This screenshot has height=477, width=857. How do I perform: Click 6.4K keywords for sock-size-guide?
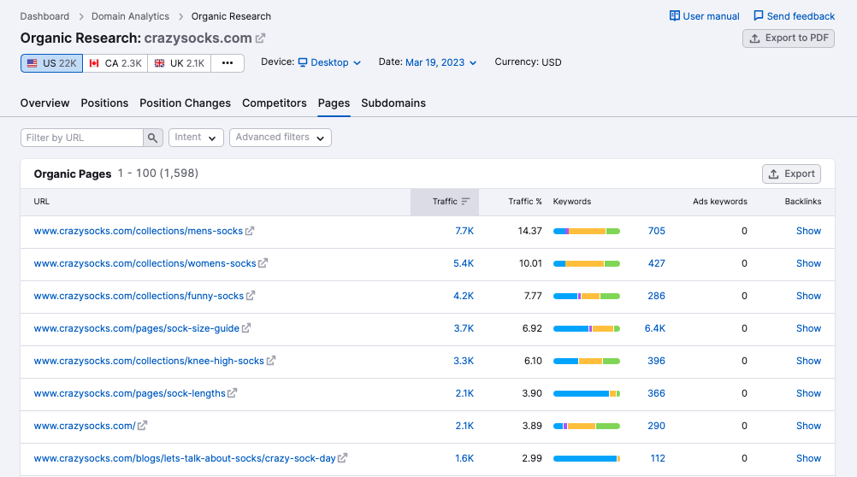click(655, 328)
